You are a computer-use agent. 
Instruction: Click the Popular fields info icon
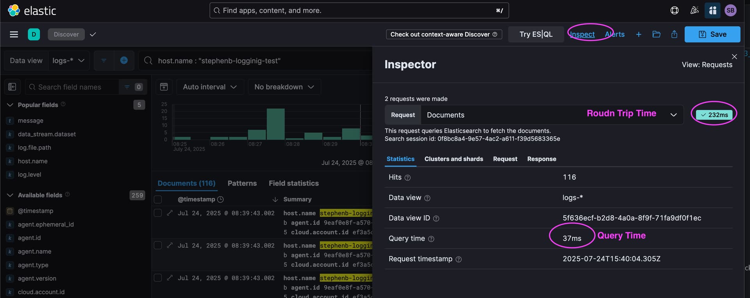point(63,104)
